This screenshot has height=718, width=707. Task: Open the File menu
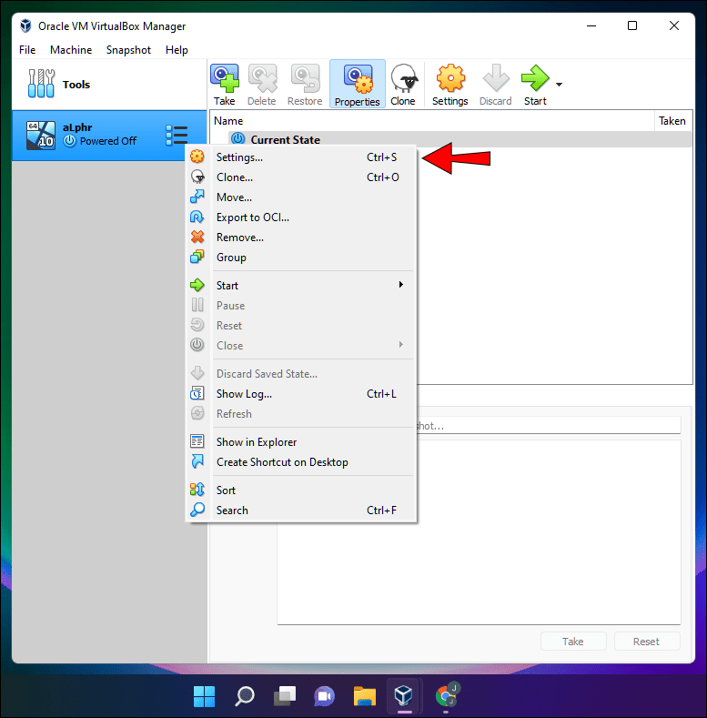tap(27, 50)
